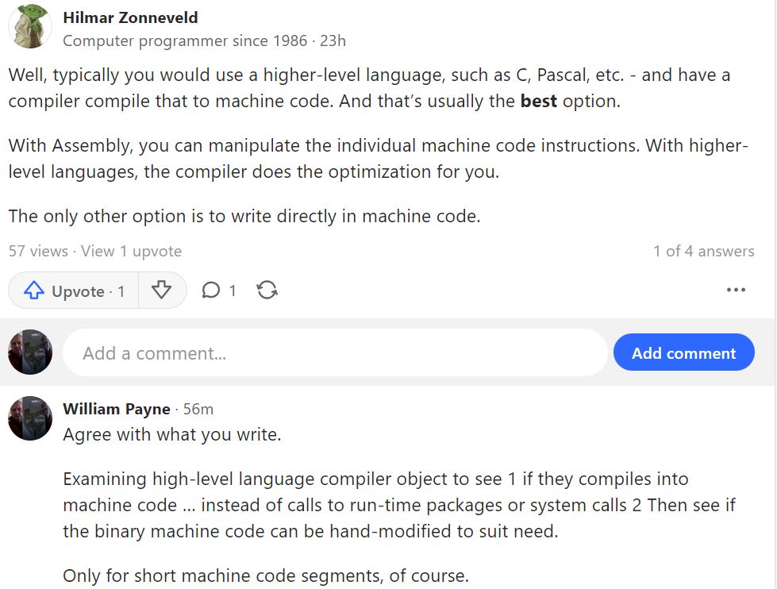This screenshot has width=777, height=589.
Task: Click the 23h answer timestamp
Action: [x=333, y=40]
